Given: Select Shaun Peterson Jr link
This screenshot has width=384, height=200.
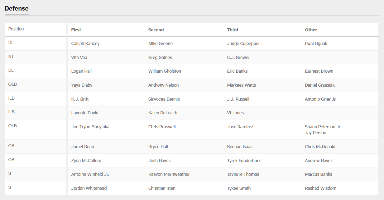Looking at the screenshot, I should 323,127.
